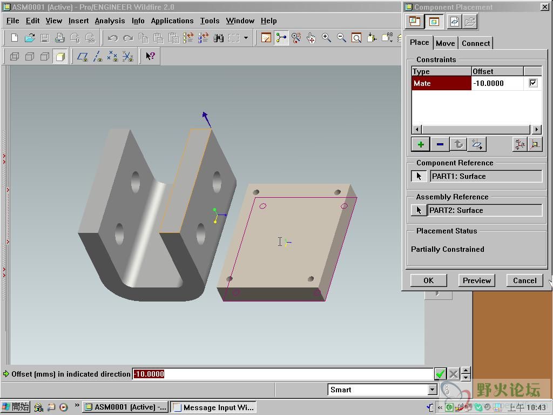Open the Edit menu
553x415 pixels.
point(32,21)
